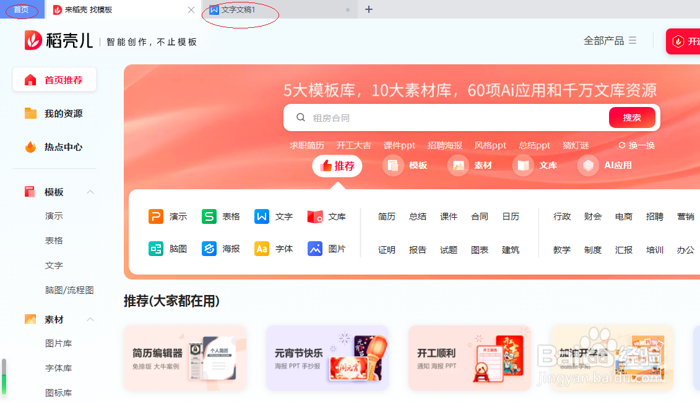The image size is (700, 402).
Task: Switch to the 文字文稿1 tab
Action: [x=241, y=9]
